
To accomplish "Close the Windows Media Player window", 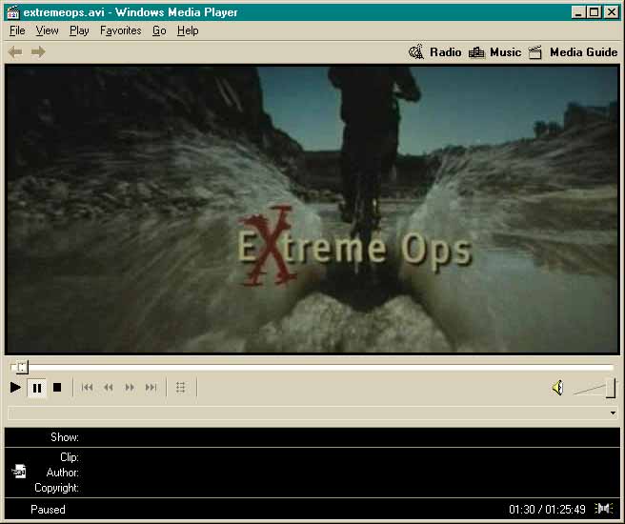I will (612, 12).
